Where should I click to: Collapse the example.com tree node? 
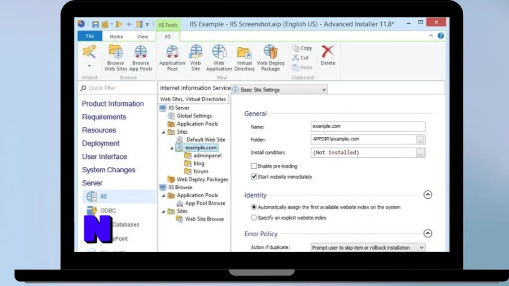172,148
